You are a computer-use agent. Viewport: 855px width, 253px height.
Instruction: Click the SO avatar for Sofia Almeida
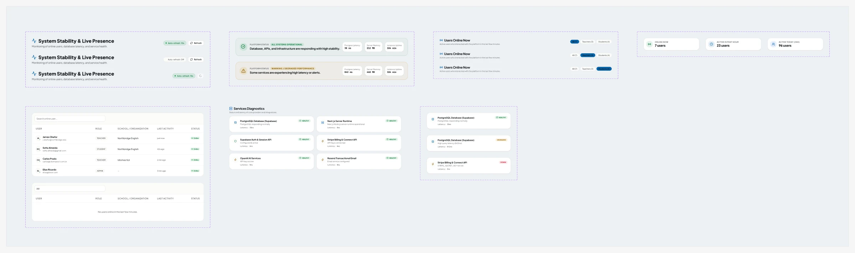38,149
